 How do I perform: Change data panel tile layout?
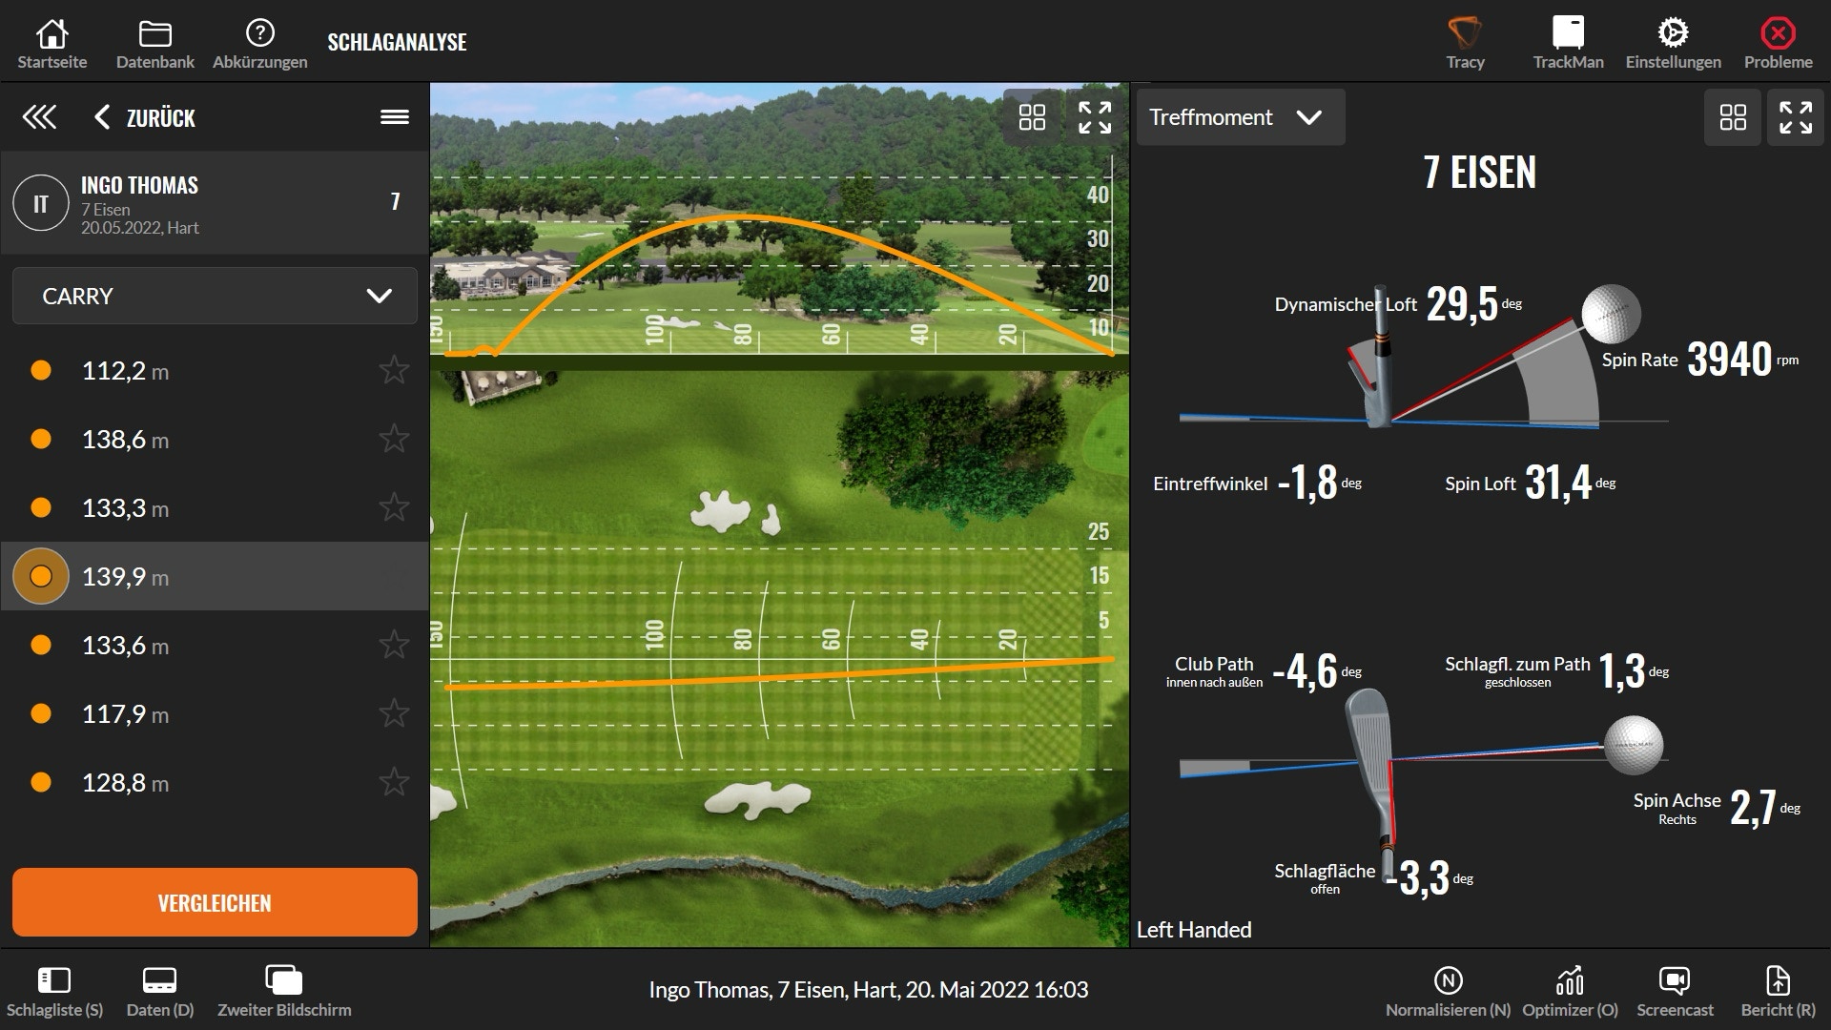[1733, 117]
